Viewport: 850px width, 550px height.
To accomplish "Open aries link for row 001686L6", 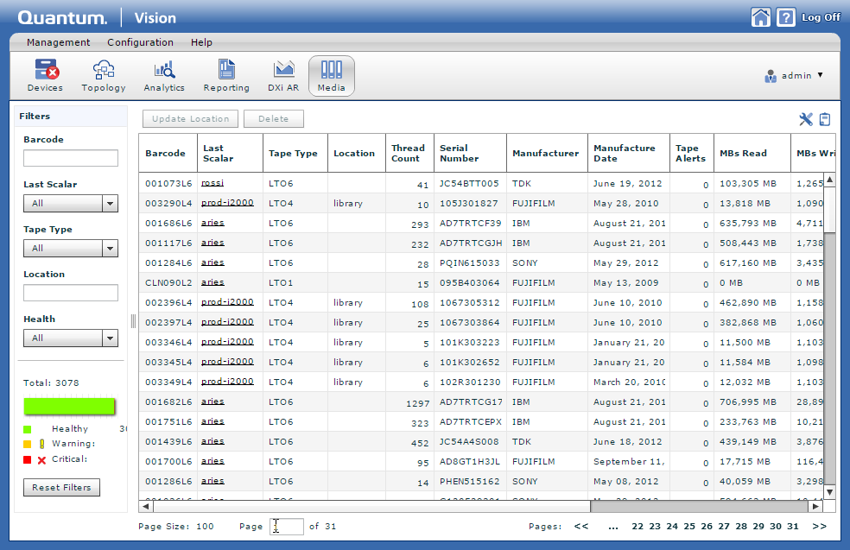I will 212,223.
